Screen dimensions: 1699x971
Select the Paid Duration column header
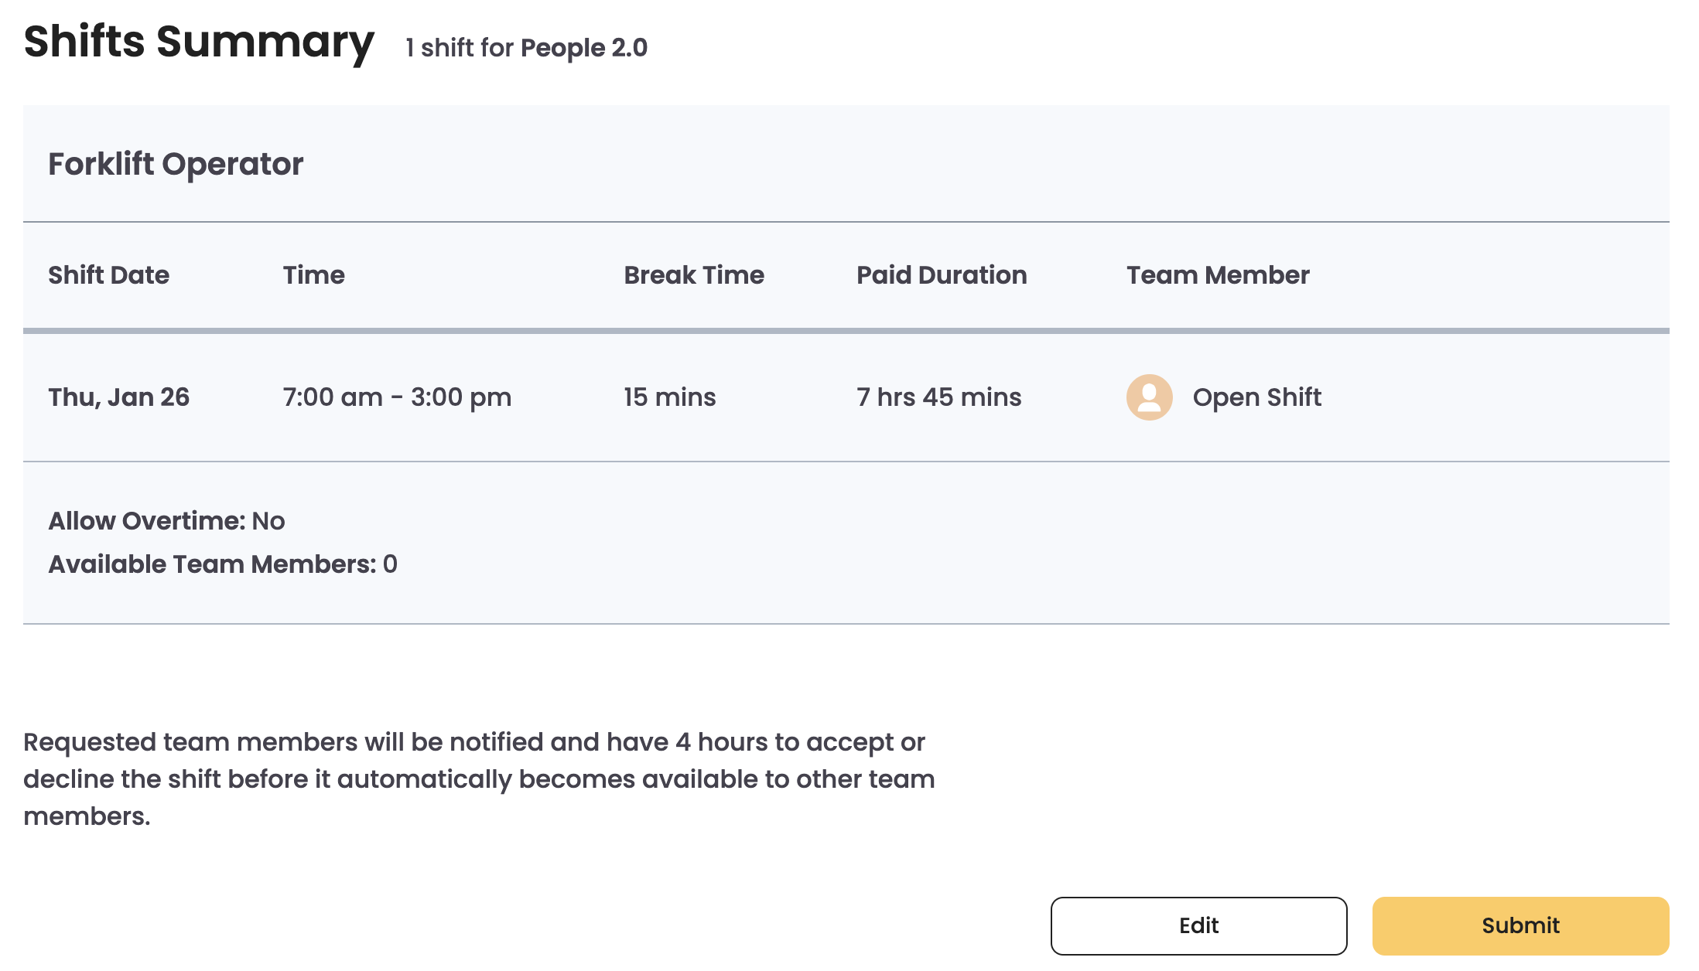(941, 275)
